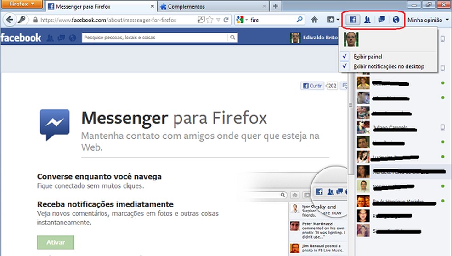This screenshot has height=256, width=452.
Task: Click the puzzle icon on Complementos tab
Action: pyautogui.click(x=163, y=6)
